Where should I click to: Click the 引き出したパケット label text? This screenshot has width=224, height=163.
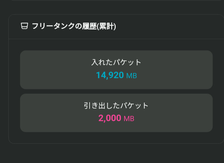tap(116, 106)
